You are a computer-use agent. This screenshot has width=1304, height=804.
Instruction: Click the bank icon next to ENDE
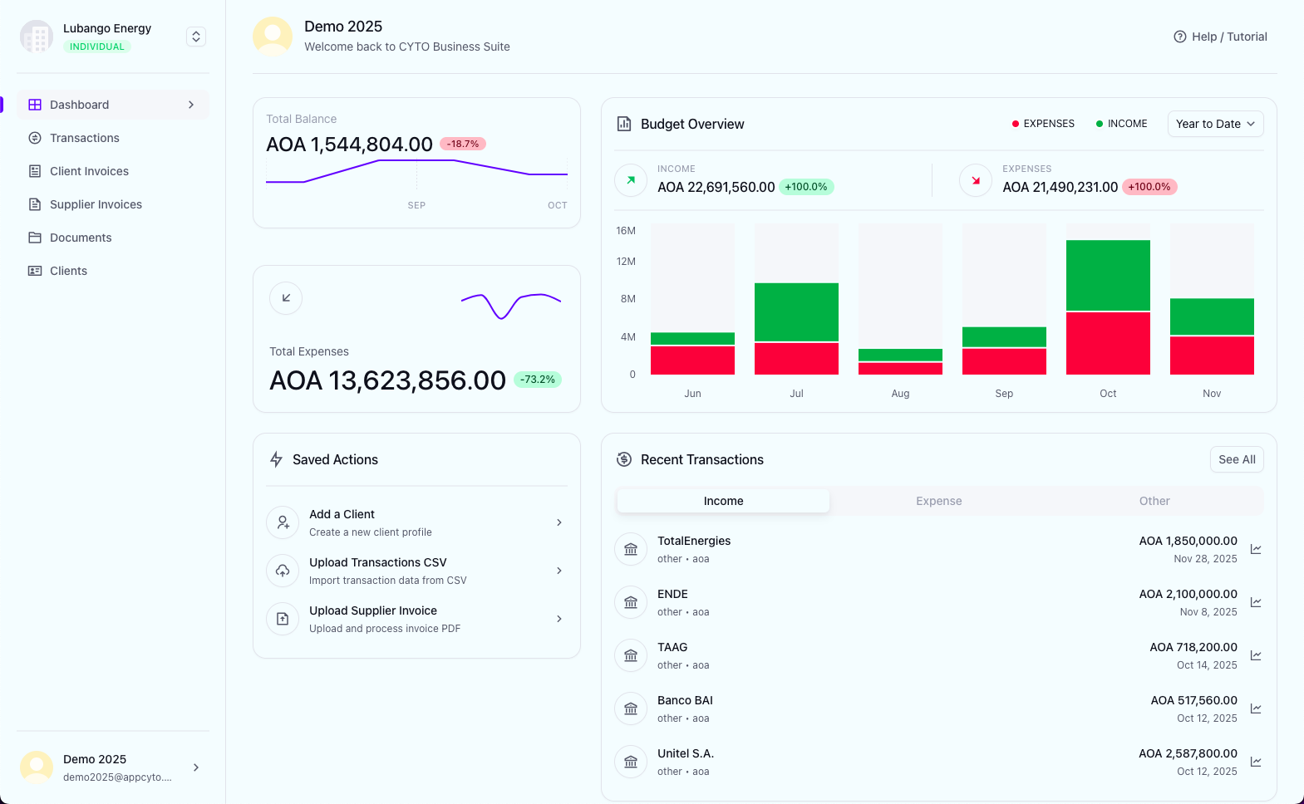click(x=631, y=602)
